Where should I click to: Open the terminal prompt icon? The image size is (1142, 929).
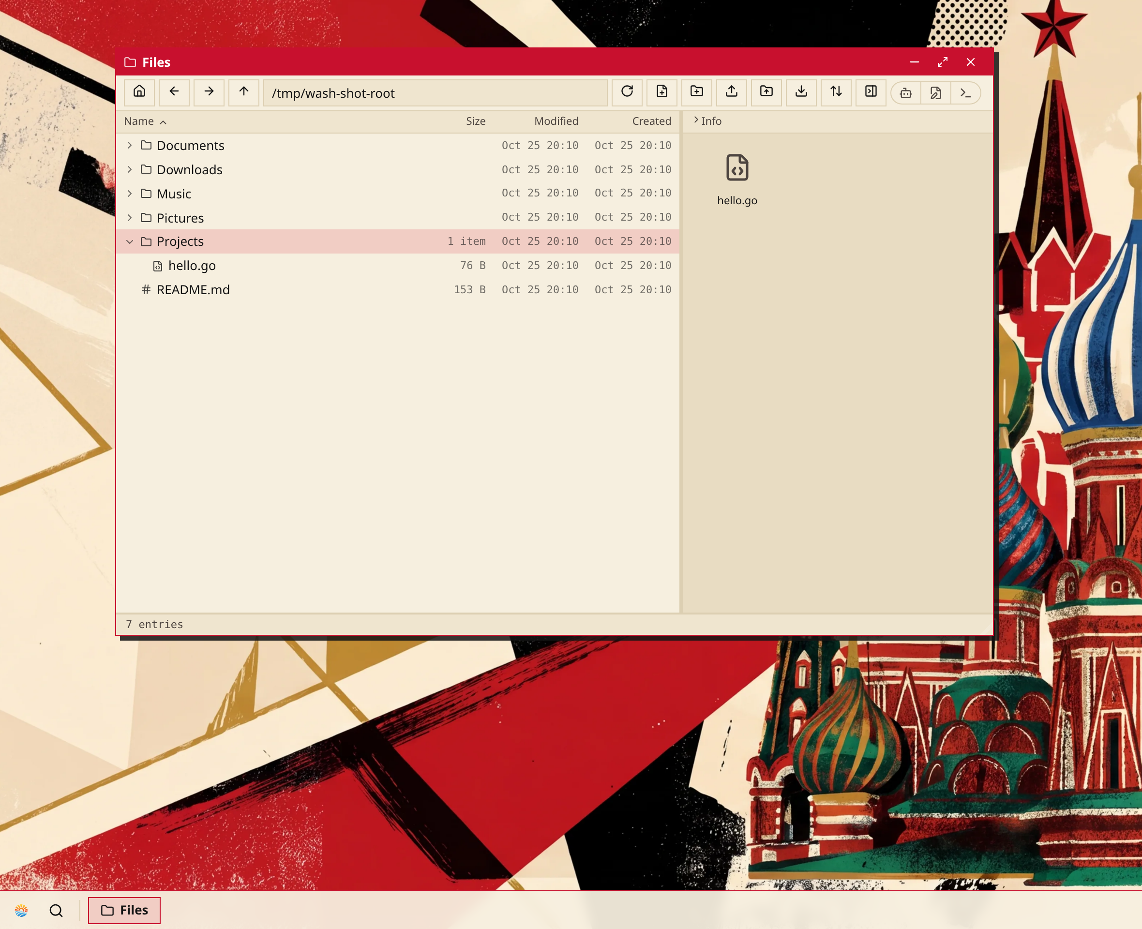965,93
